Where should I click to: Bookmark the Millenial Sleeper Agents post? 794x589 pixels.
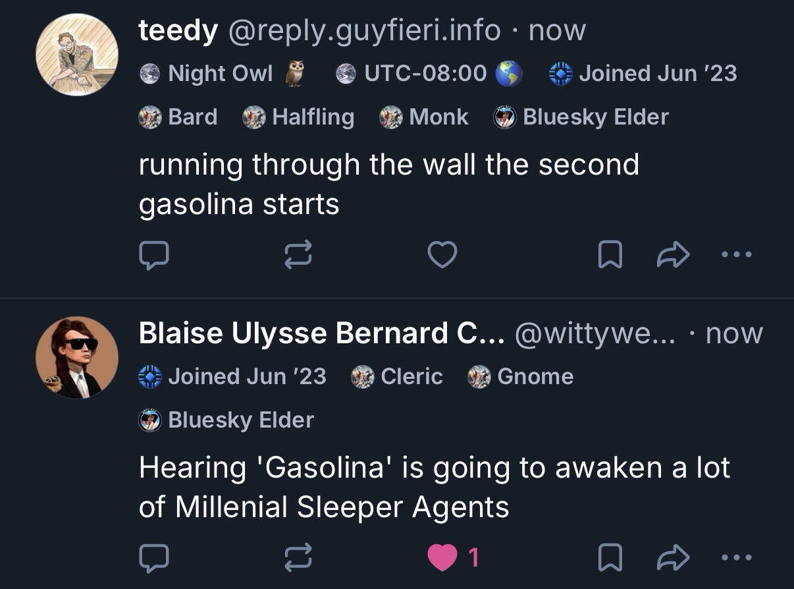610,559
